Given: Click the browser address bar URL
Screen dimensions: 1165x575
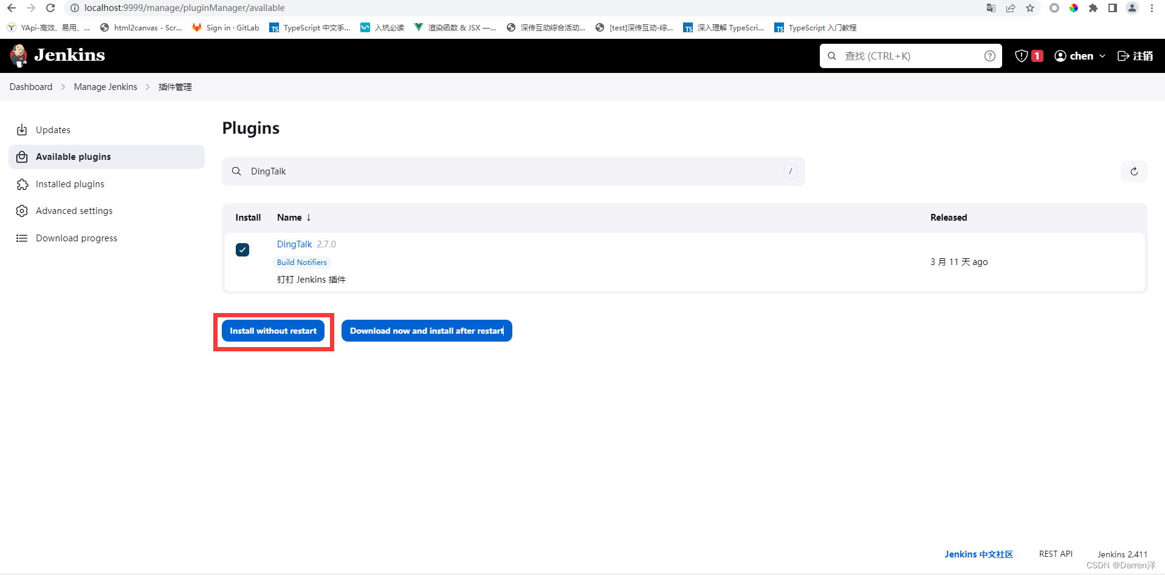Looking at the screenshot, I should tap(185, 8).
